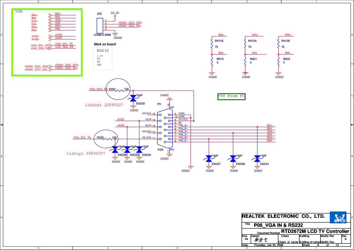Select the P3 VGA connector body
This screenshot has width=354, height=250.
(165, 128)
